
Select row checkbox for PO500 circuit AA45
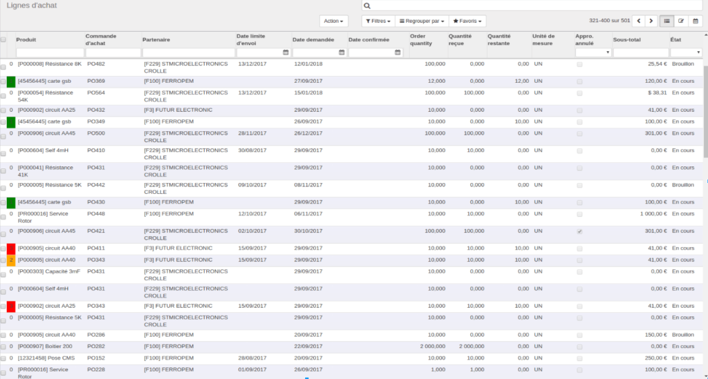3,137
